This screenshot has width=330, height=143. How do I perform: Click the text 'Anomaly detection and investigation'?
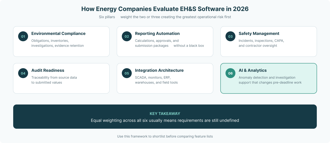(267, 78)
